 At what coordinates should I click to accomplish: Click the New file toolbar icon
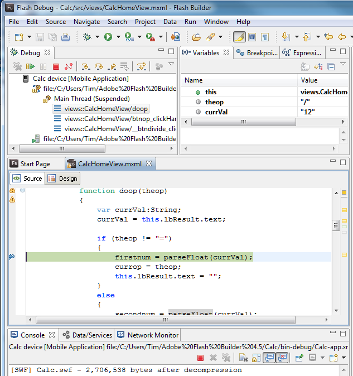pos(19,37)
